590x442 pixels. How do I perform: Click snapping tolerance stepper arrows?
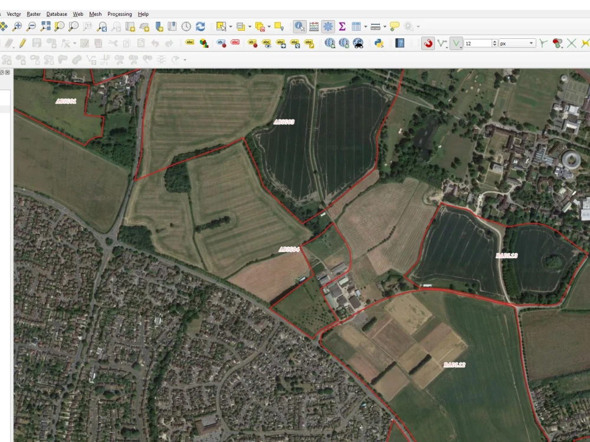click(x=495, y=43)
